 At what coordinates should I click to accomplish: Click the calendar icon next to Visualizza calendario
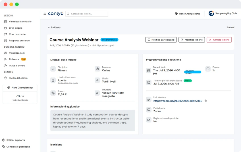pos(5,22)
